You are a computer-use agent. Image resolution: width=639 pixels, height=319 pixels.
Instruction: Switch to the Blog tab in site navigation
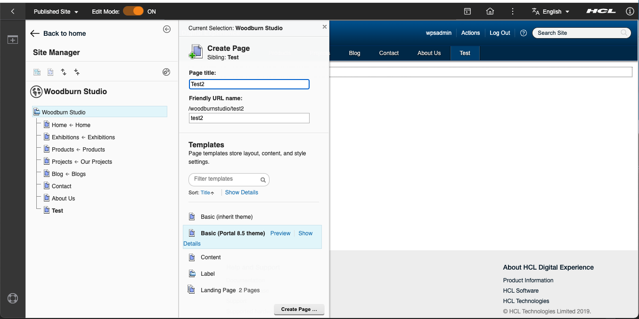[354, 53]
